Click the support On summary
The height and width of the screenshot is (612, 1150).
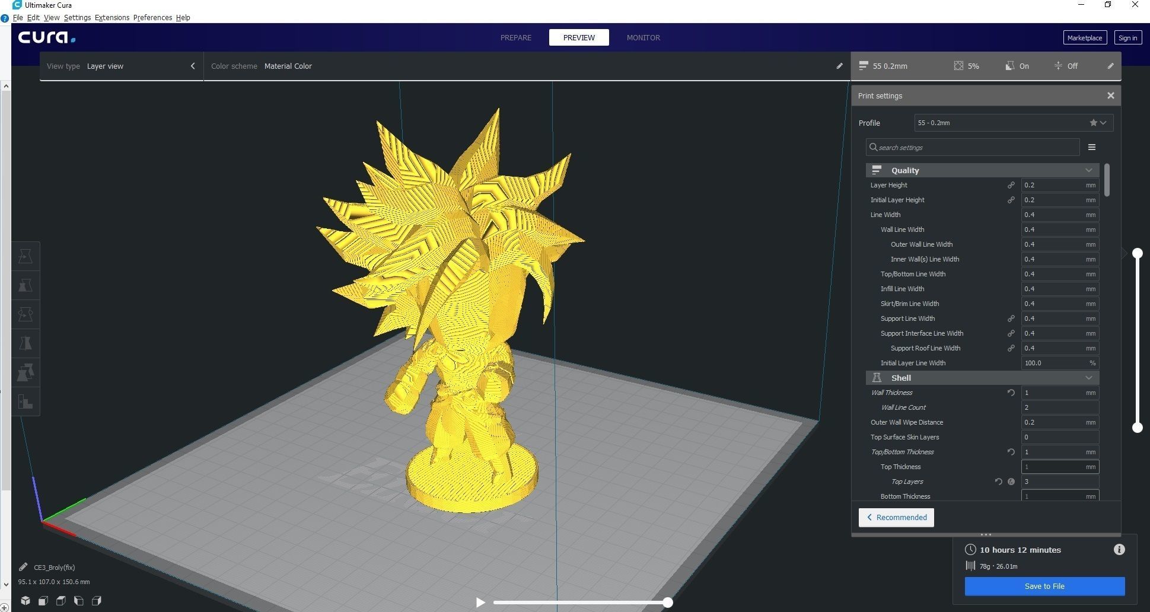pos(1017,66)
